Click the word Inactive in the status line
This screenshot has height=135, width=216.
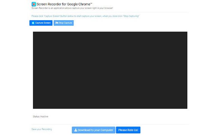[44, 116]
